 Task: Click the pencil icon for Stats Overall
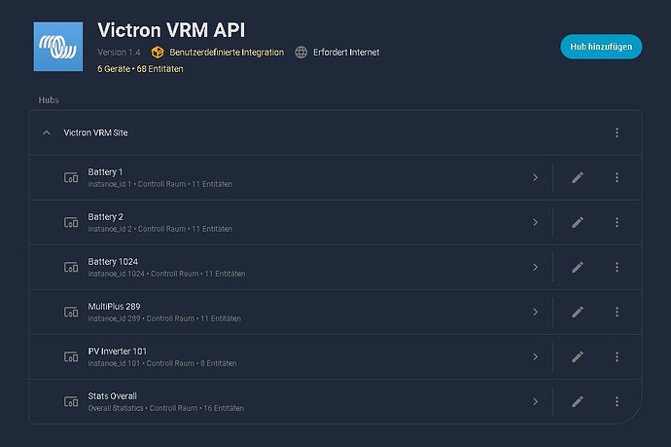point(578,401)
